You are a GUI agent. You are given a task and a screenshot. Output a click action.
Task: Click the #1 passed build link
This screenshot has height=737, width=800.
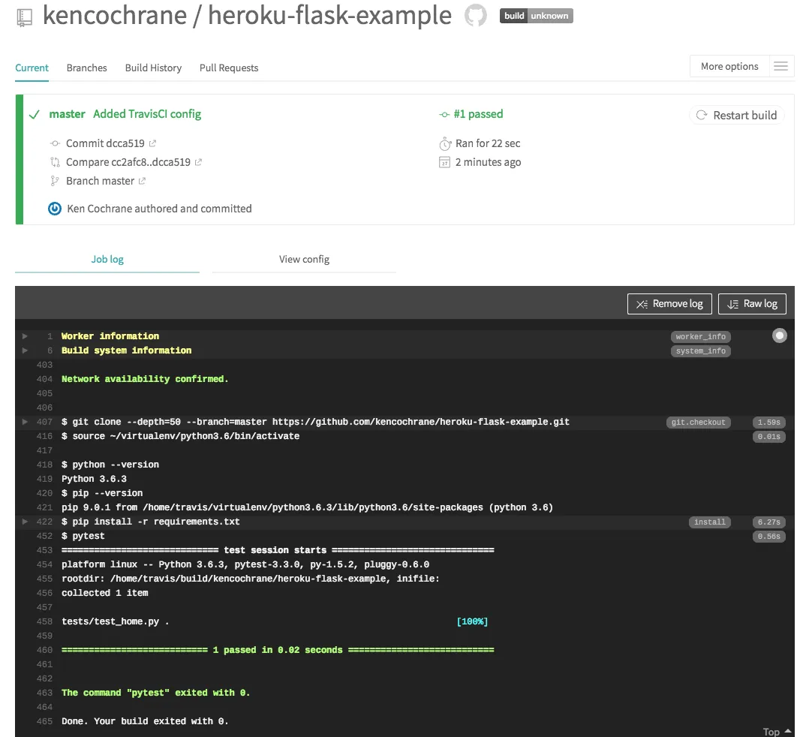click(478, 114)
